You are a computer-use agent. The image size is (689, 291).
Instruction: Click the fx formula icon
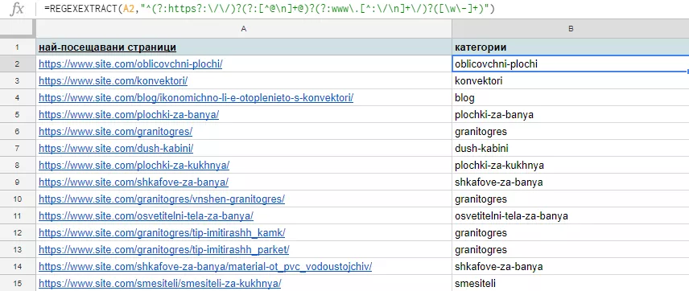(17, 9)
